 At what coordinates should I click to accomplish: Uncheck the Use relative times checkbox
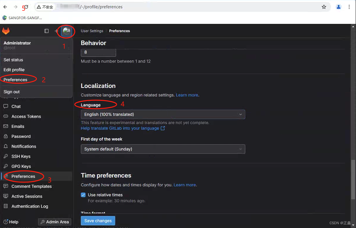tap(83, 195)
